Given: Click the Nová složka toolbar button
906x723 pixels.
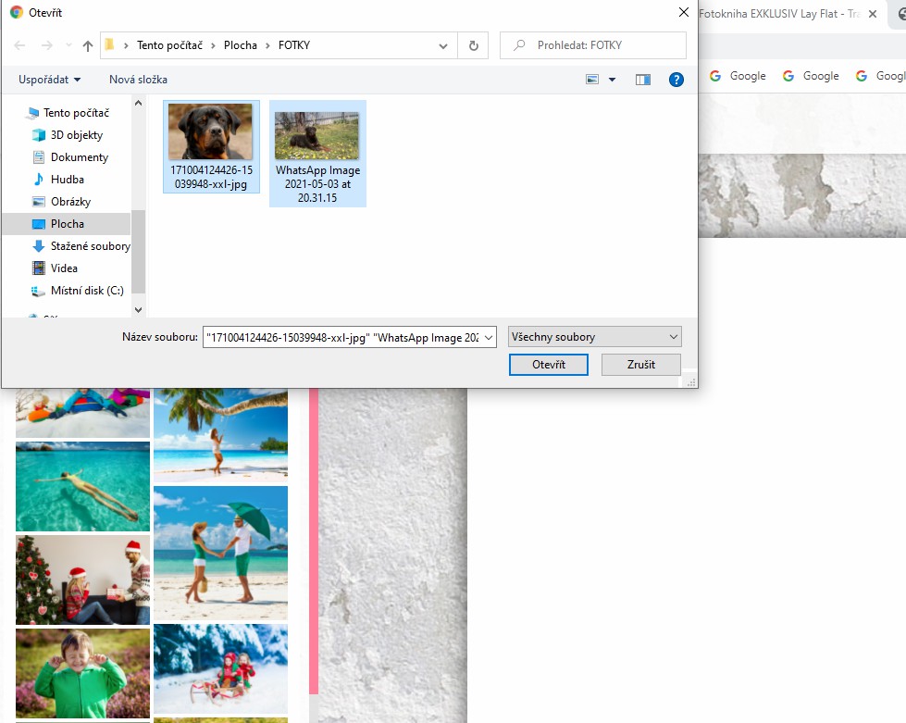Looking at the screenshot, I should click(138, 80).
